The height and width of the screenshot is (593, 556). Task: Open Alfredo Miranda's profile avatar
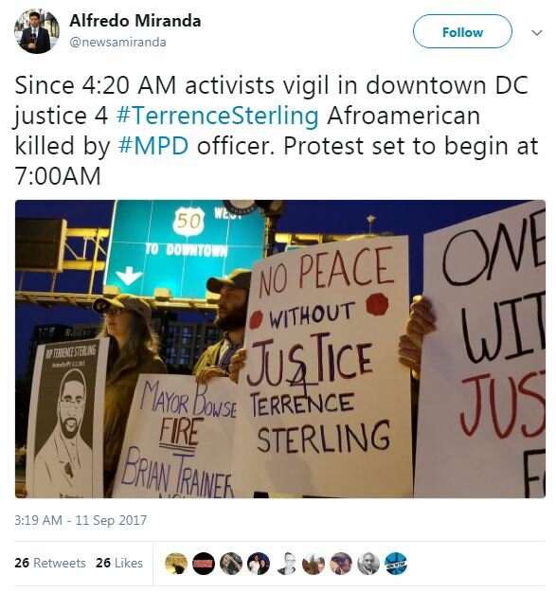(x=37, y=31)
